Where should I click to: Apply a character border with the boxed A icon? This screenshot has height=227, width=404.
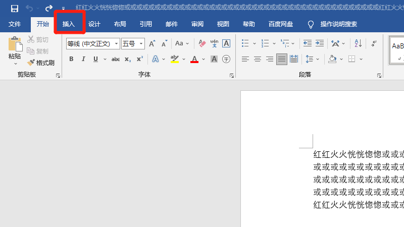[x=226, y=43]
